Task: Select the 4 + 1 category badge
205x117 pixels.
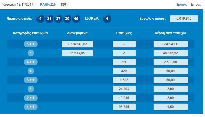Action: tap(31, 62)
